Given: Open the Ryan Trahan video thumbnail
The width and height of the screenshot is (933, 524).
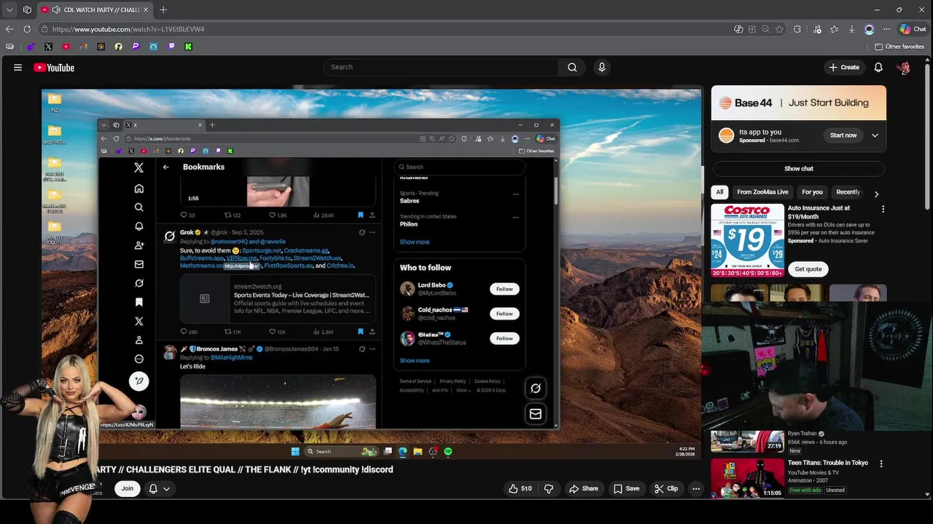Looking at the screenshot, I should [747, 442].
